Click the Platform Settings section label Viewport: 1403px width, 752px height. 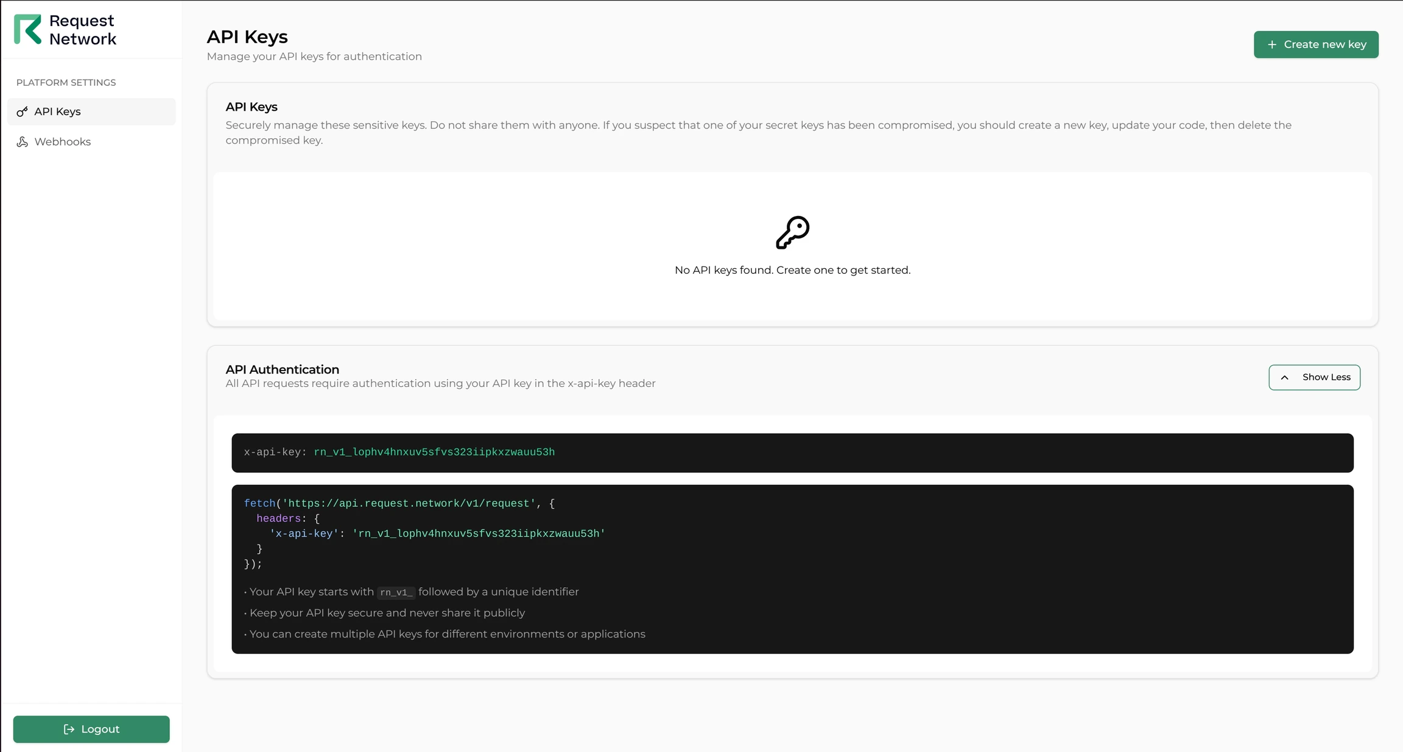tap(66, 82)
